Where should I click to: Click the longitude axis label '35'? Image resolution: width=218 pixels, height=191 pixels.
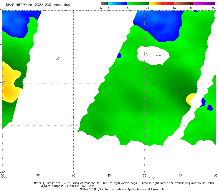pos(38,175)
